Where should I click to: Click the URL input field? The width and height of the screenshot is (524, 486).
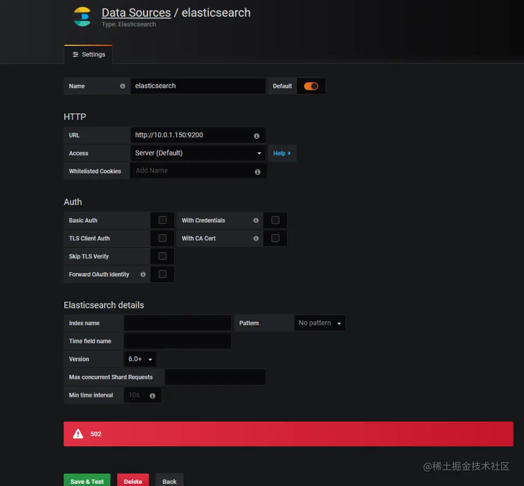click(198, 135)
